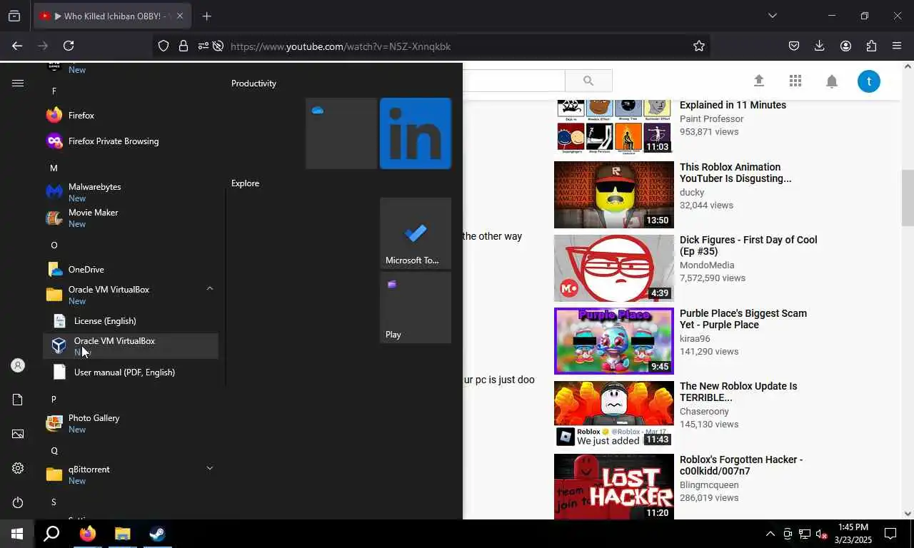
Task: Click the tracking protection shield icon
Action: tap(164, 46)
